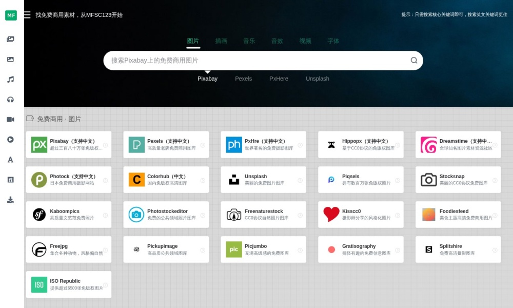Click the Unsplash black logo icon
Viewport: 513px width, 308px height.
[234, 180]
